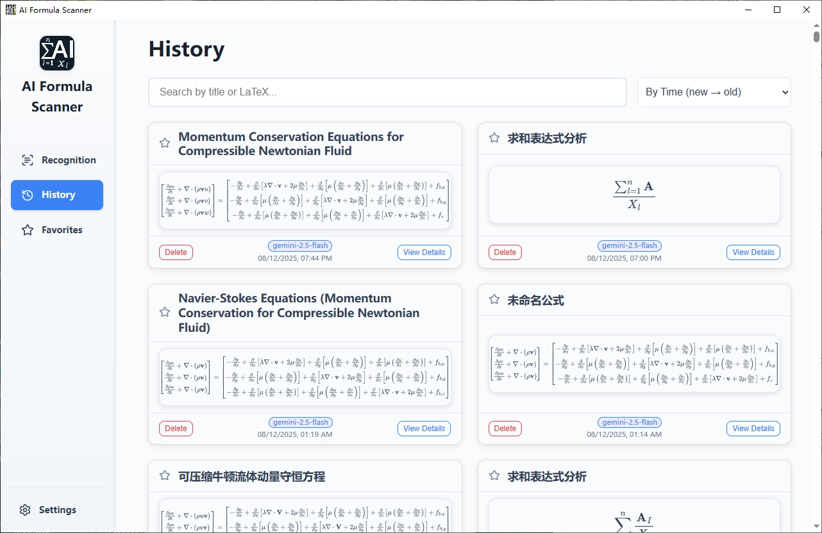
Task: Click the Favorites star icon in sidebar
Action: click(28, 230)
